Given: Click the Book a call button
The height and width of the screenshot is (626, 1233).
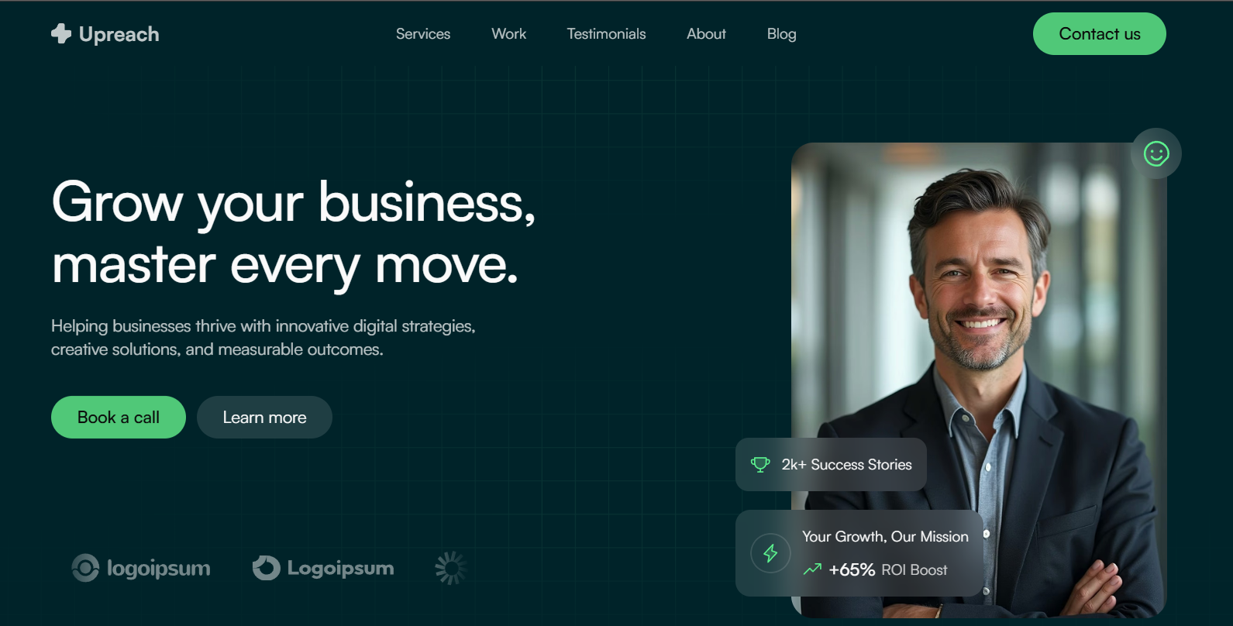Looking at the screenshot, I should (119, 417).
